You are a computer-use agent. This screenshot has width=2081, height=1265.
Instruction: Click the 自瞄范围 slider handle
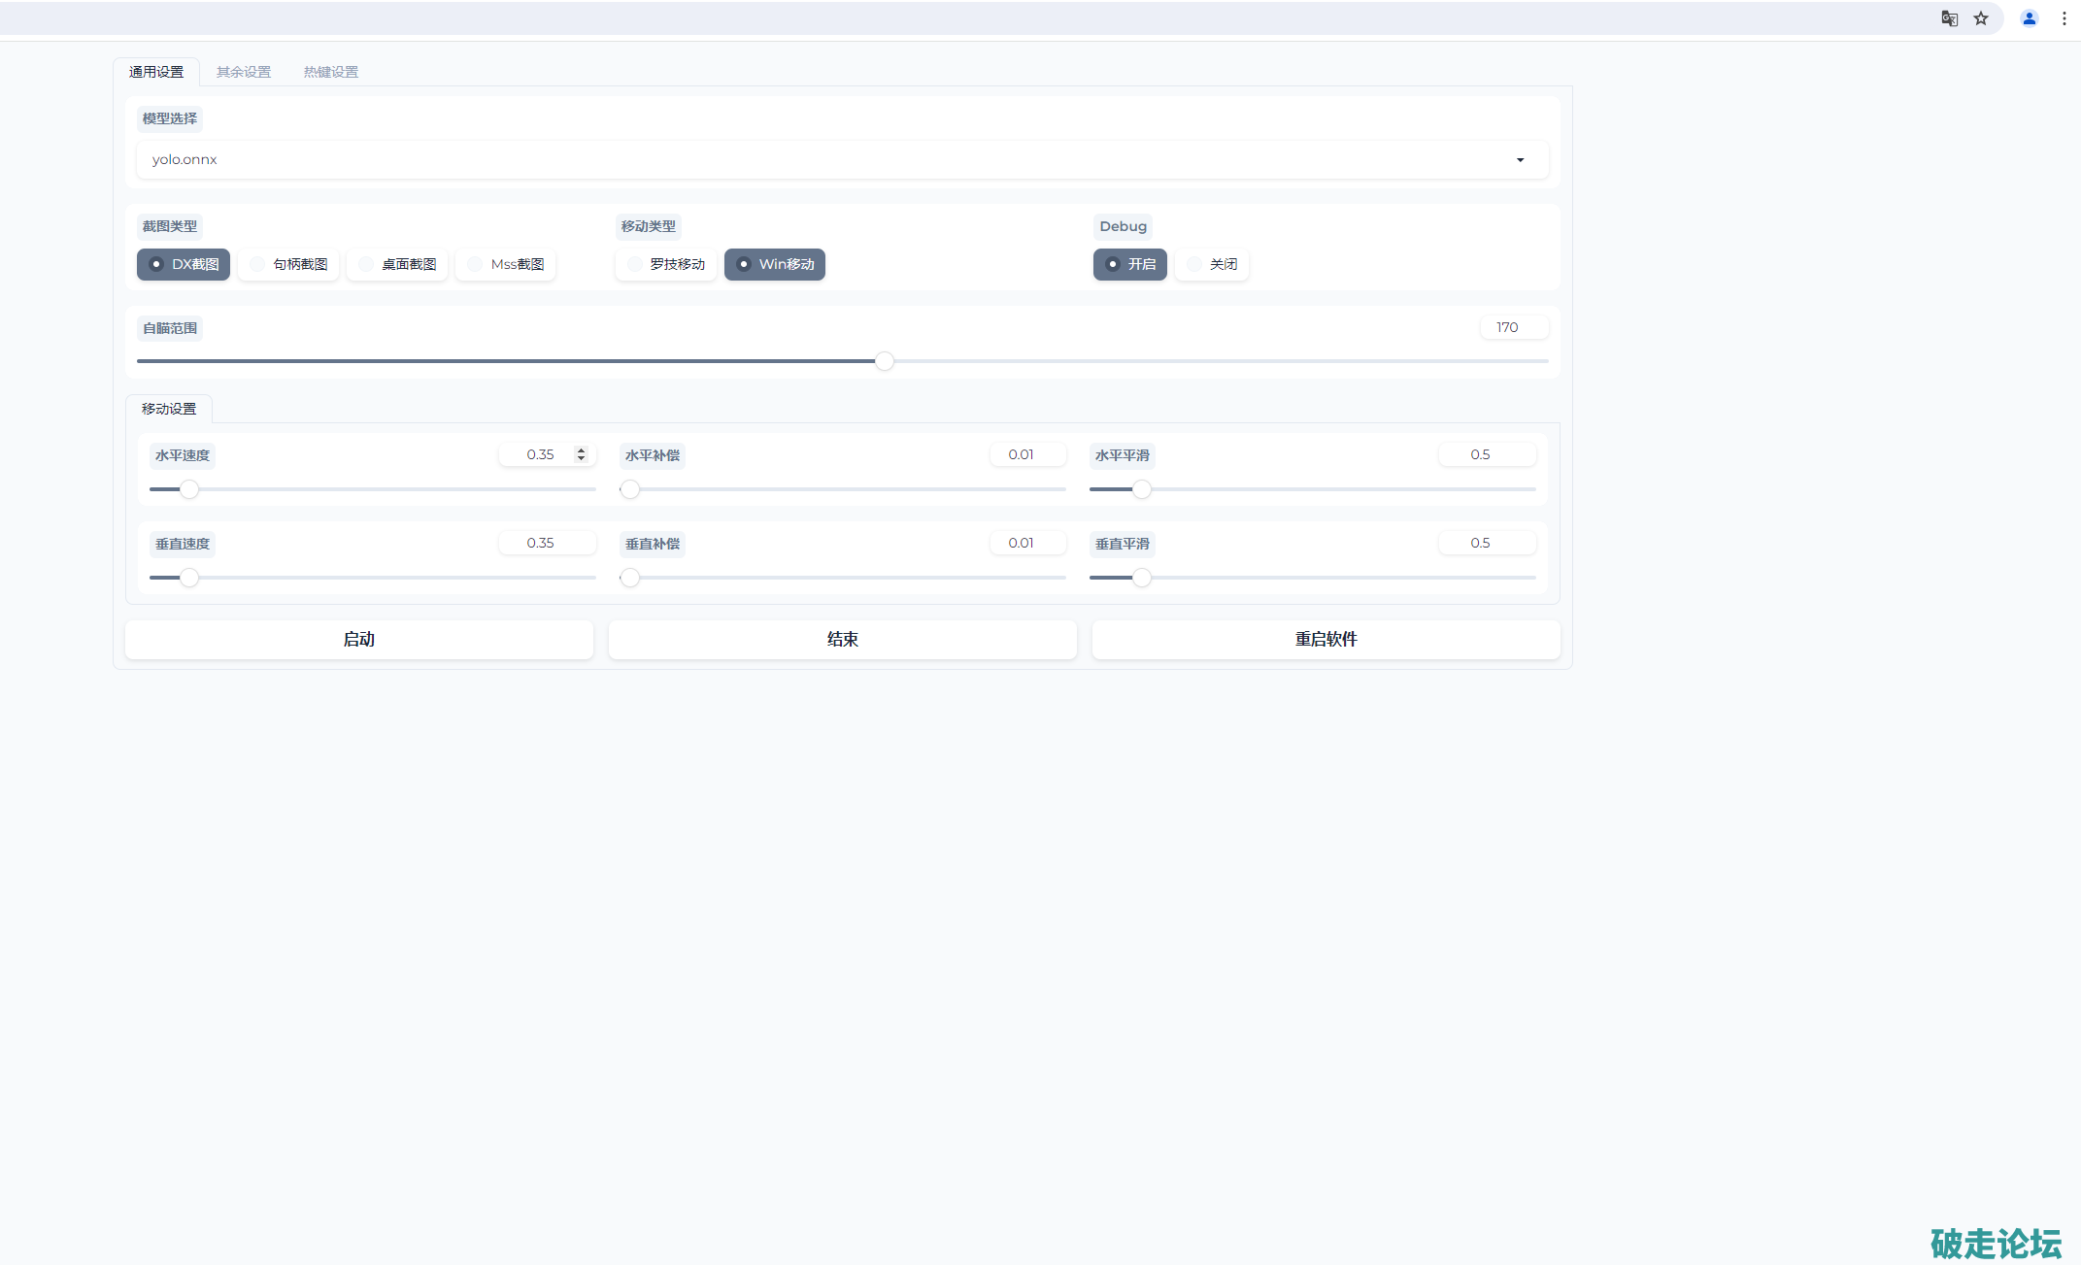click(x=884, y=361)
